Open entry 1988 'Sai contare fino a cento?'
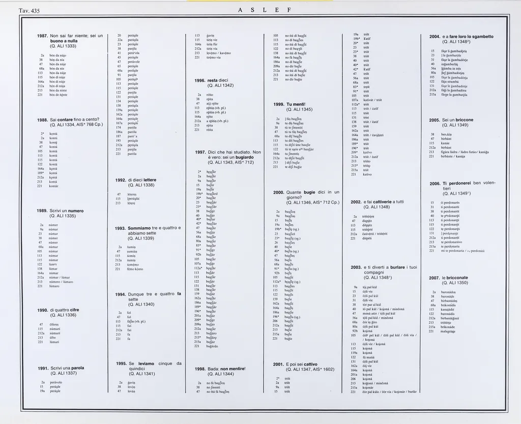This screenshot has width=521, height=424. (x=73, y=119)
